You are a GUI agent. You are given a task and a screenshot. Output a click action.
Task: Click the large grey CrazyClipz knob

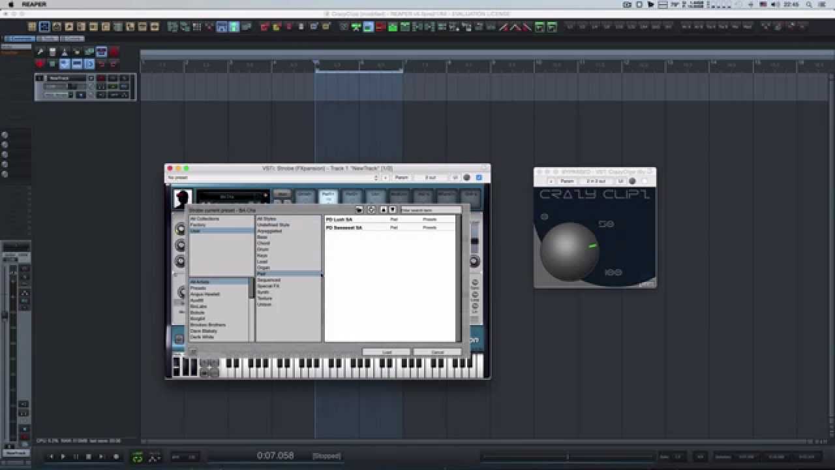click(569, 251)
